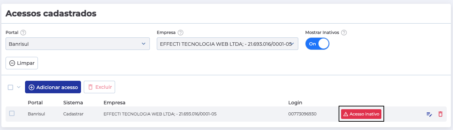Screen dimensions: 453x130
Task: Click the Login column header
Action: click(x=295, y=103)
